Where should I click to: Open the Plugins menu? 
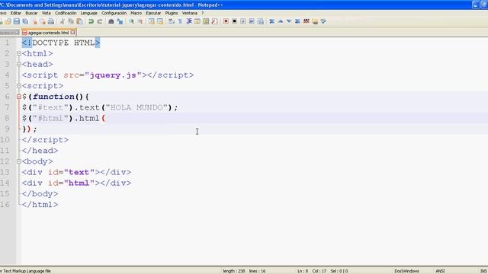click(x=171, y=13)
